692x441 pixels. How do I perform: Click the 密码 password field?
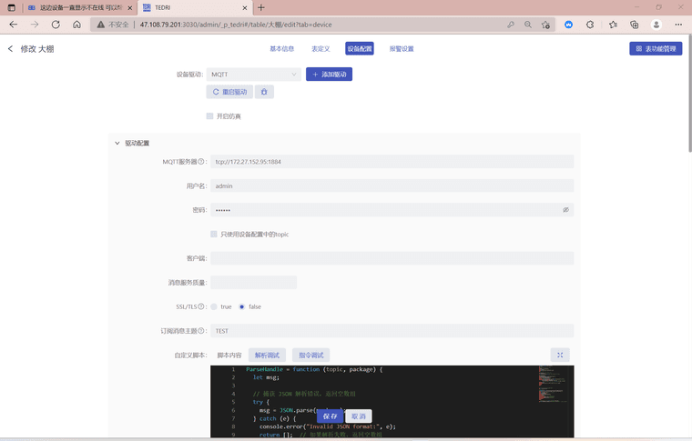392,210
